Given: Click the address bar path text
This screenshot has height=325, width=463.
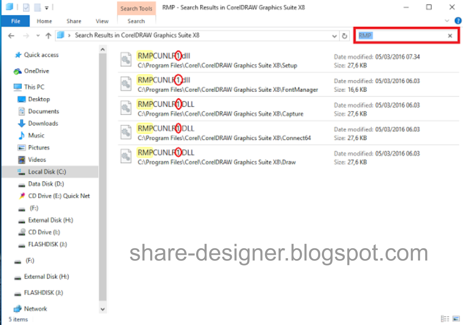Looking at the screenshot, I should coord(137,35).
